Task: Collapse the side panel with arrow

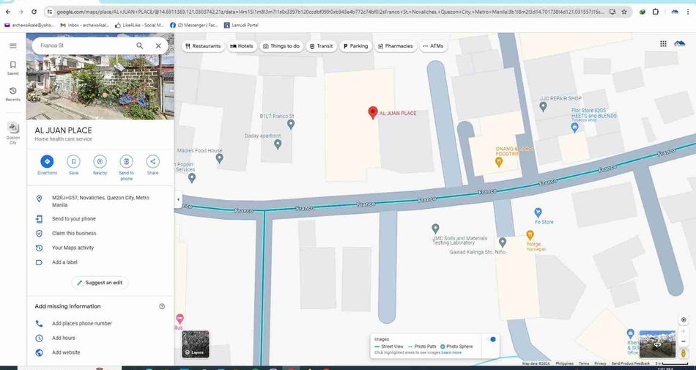Action: 177,199
